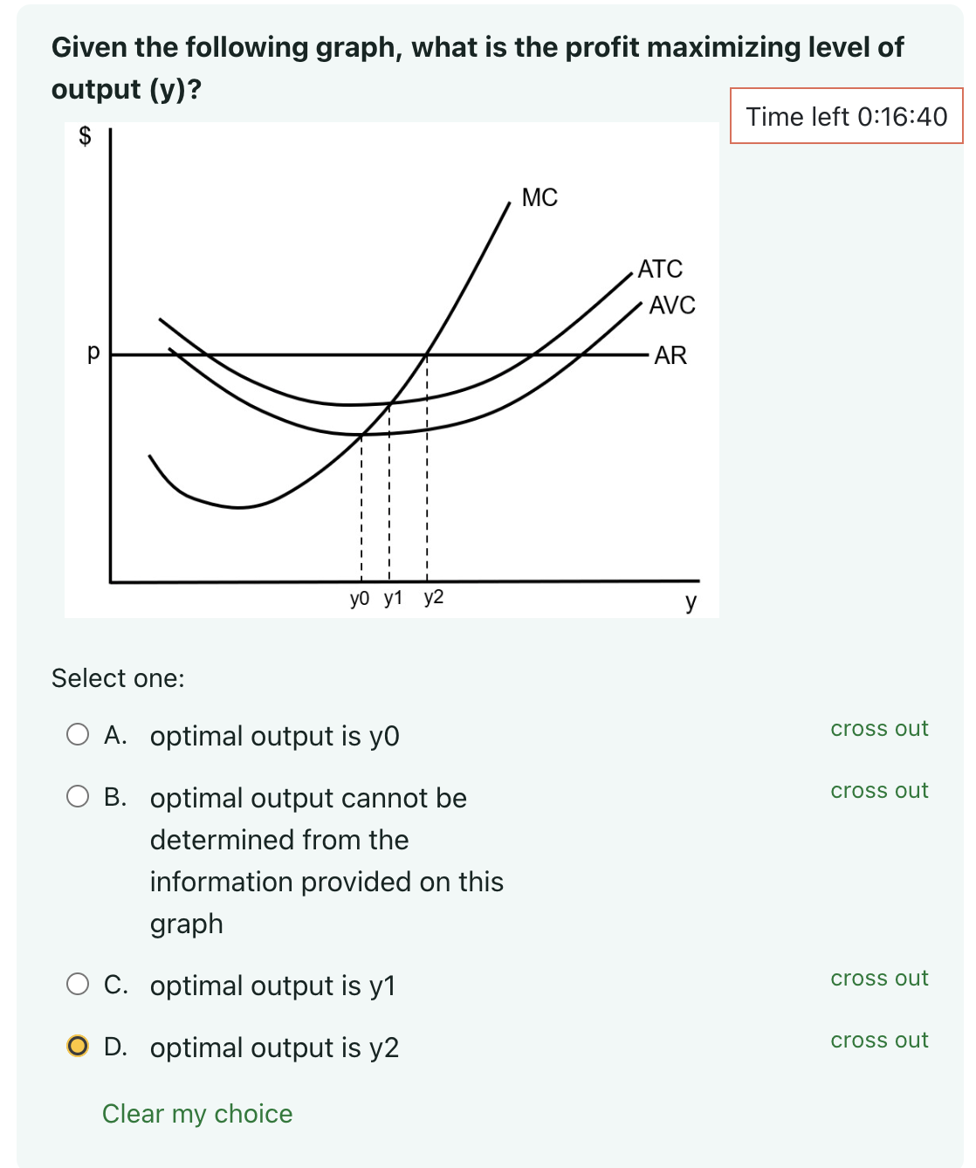The width and height of the screenshot is (976, 1168).
Task: Click the AVC label on the graph
Action: coord(672,306)
